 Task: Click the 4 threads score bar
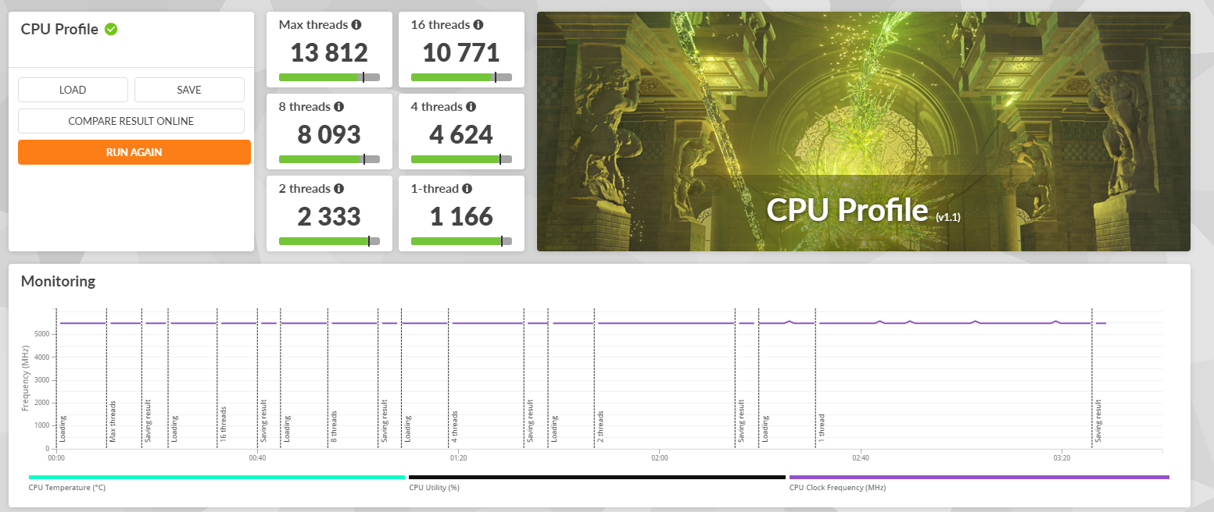point(461,159)
